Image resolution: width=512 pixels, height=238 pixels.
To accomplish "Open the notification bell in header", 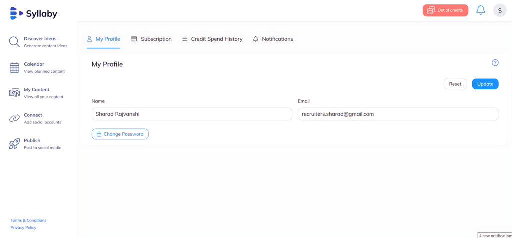I will (x=480, y=10).
